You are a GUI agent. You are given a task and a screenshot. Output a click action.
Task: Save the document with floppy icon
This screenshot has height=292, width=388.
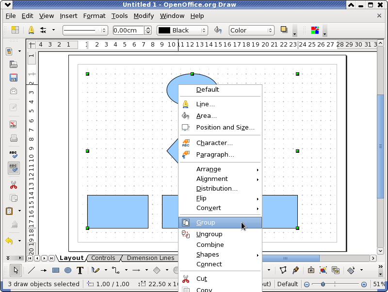tap(14, 78)
